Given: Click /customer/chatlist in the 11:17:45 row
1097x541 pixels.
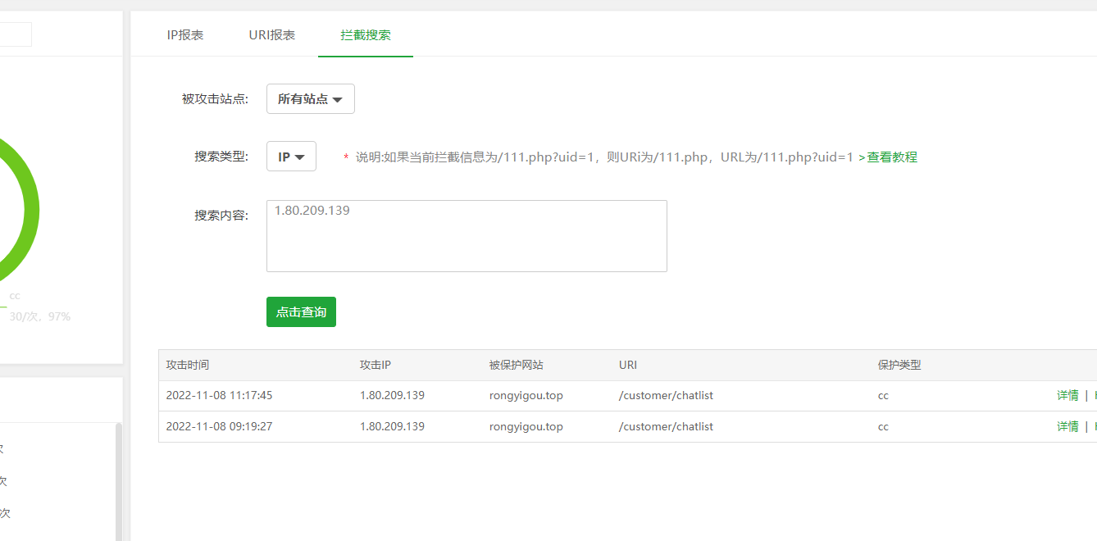Looking at the screenshot, I should (x=666, y=395).
